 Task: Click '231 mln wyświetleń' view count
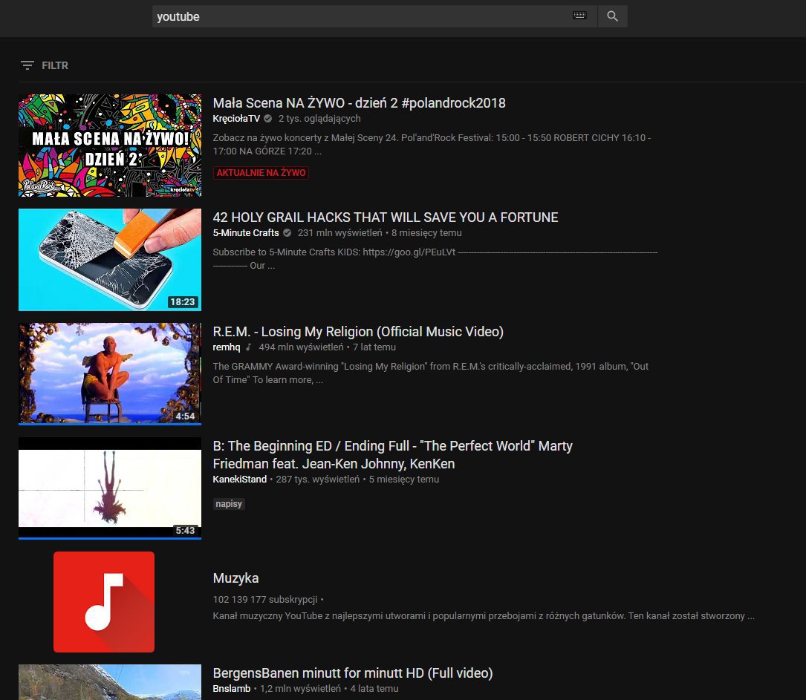tap(339, 232)
